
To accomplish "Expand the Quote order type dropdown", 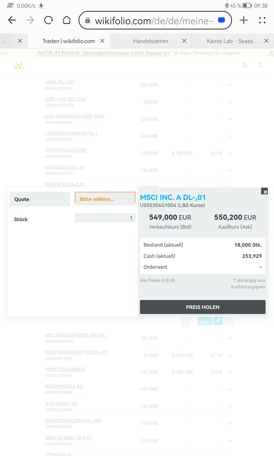I will point(40,199).
